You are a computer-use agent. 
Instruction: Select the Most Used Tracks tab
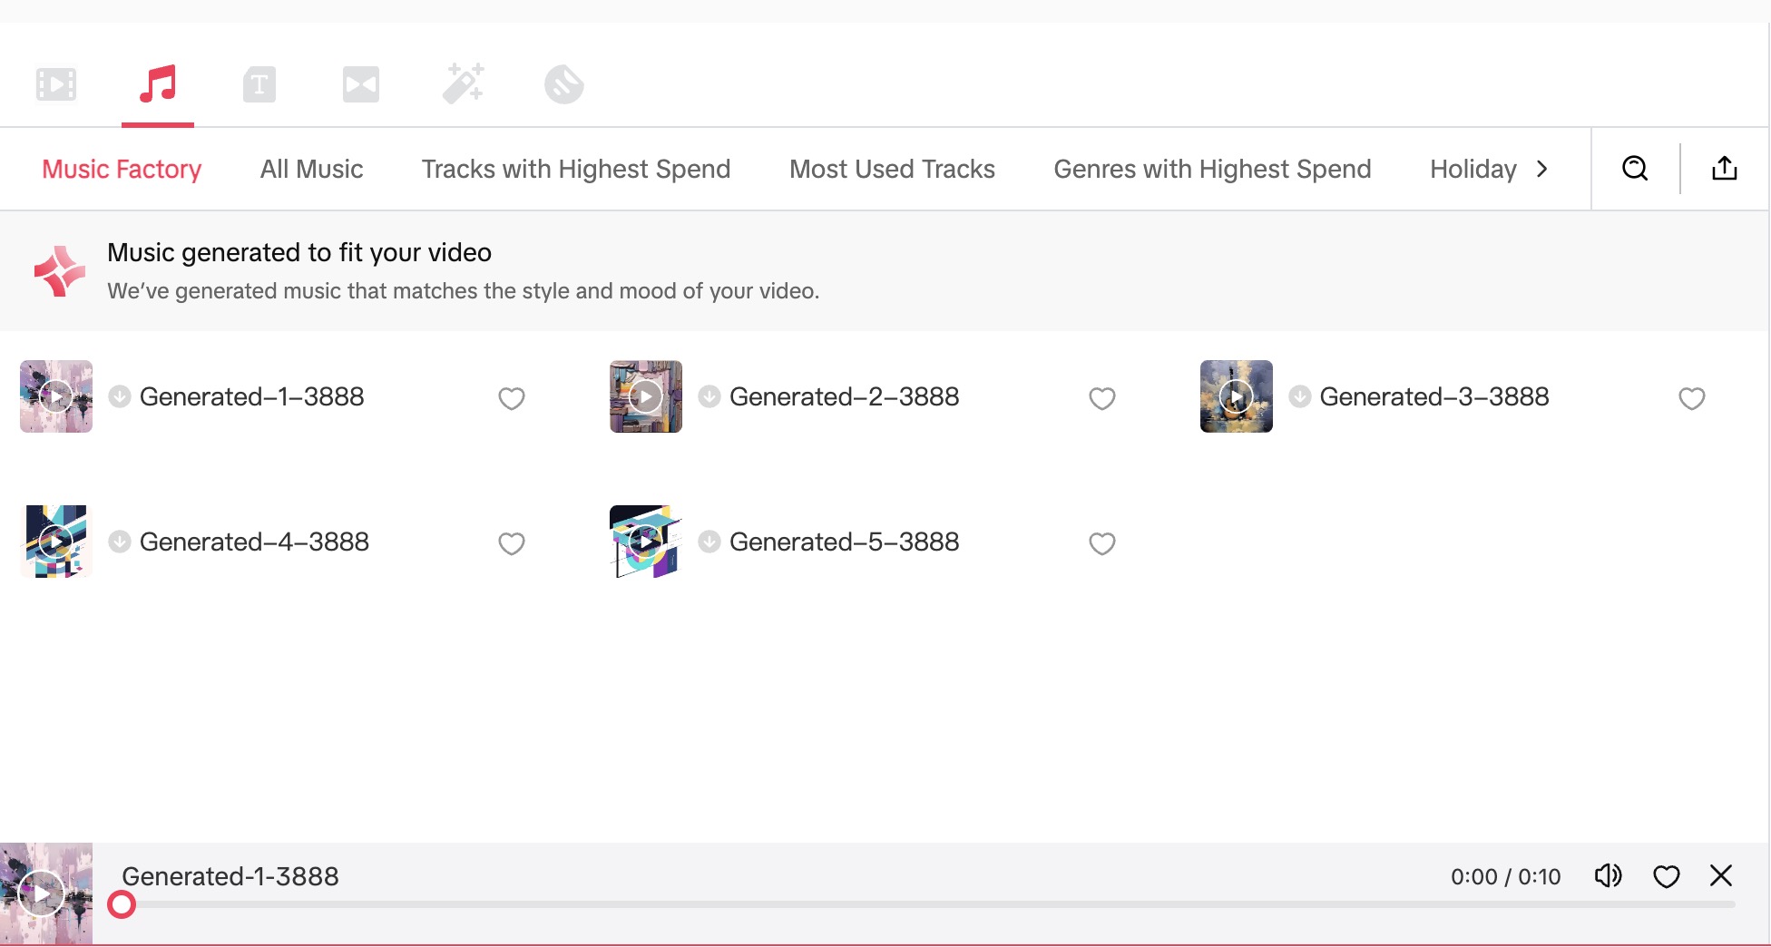coord(892,170)
